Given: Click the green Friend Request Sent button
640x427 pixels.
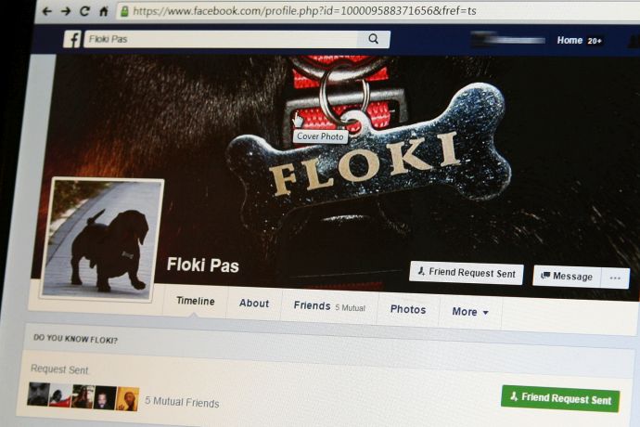Looking at the screenshot, I should point(560,398).
